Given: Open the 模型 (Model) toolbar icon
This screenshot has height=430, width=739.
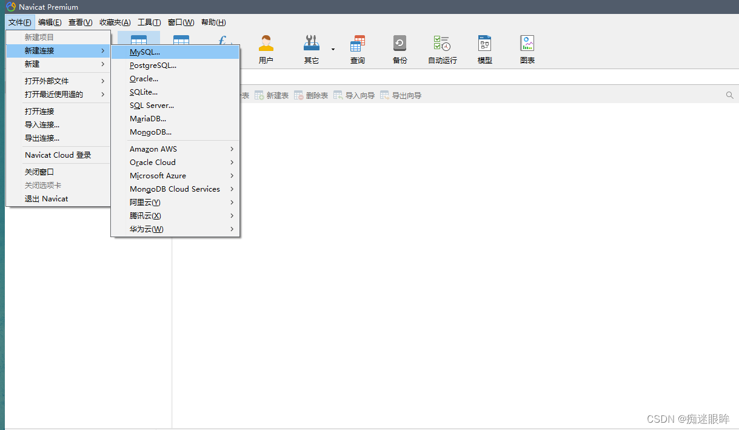Looking at the screenshot, I should pos(484,49).
